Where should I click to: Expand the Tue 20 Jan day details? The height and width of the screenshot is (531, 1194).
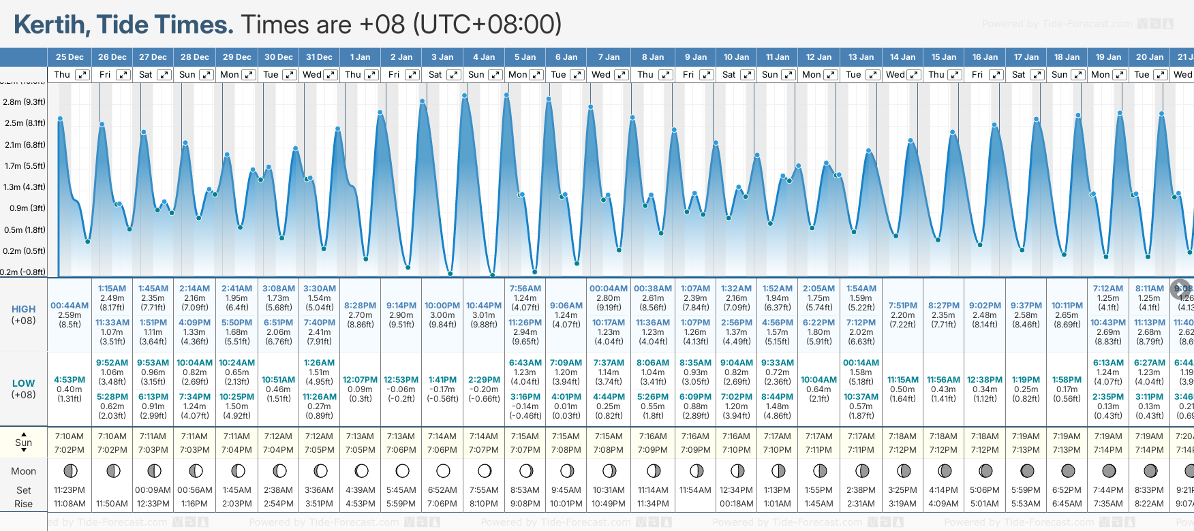[x=1160, y=75]
